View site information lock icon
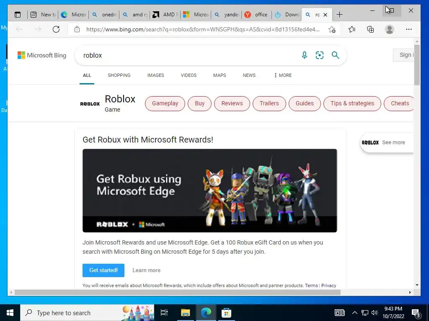The width and height of the screenshot is (429, 321). coord(77,29)
